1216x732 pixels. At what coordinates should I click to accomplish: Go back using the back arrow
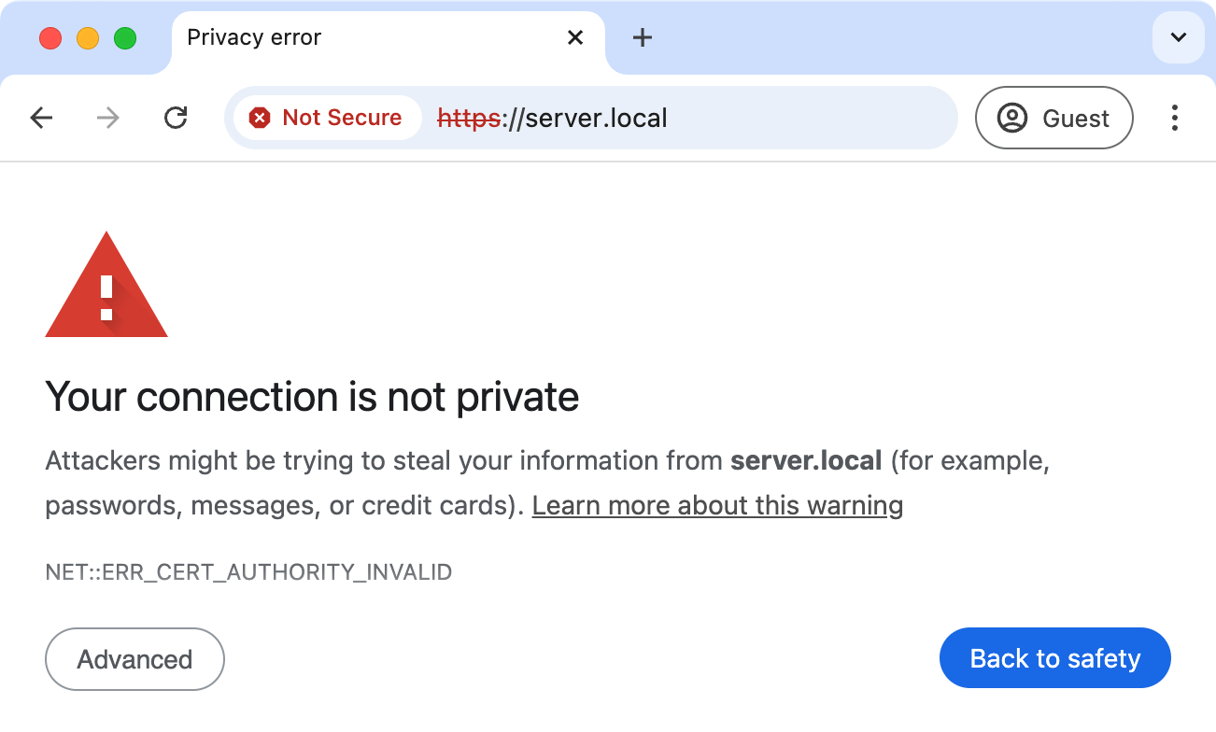(x=41, y=118)
